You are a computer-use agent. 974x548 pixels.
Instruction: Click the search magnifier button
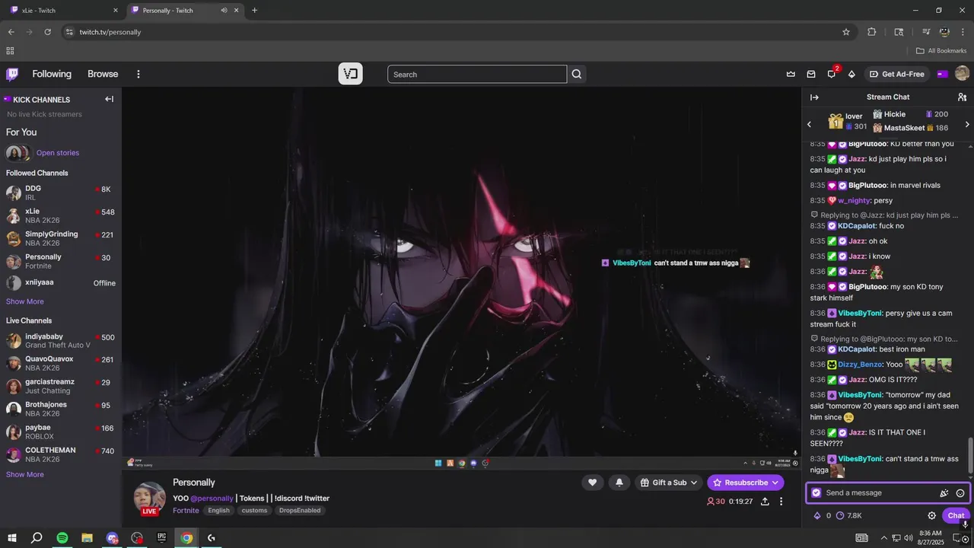point(577,74)
